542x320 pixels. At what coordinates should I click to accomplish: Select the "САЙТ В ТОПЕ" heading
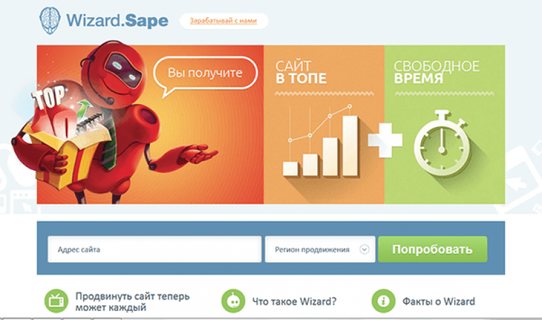coord(301,72)
